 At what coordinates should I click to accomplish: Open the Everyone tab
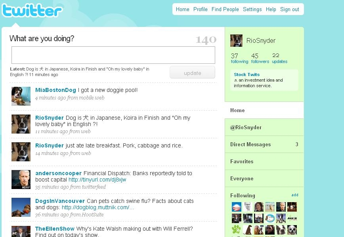[x=264, y=178]
